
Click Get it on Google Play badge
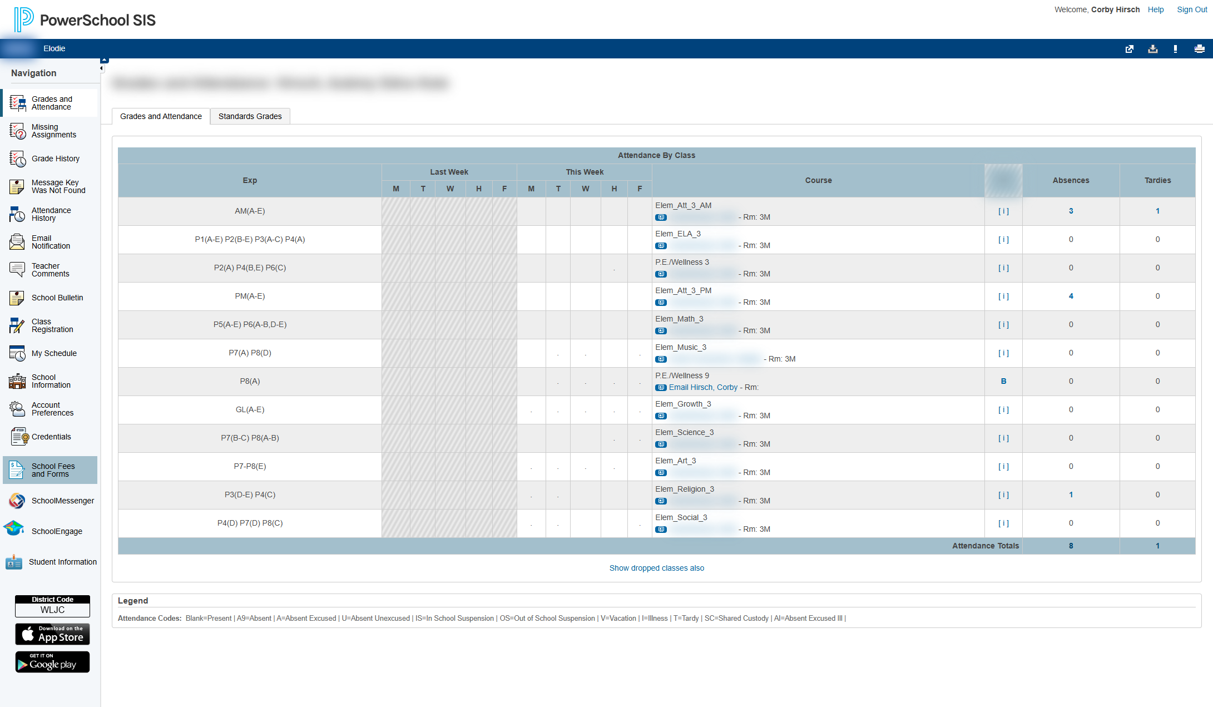click(52, 662)
